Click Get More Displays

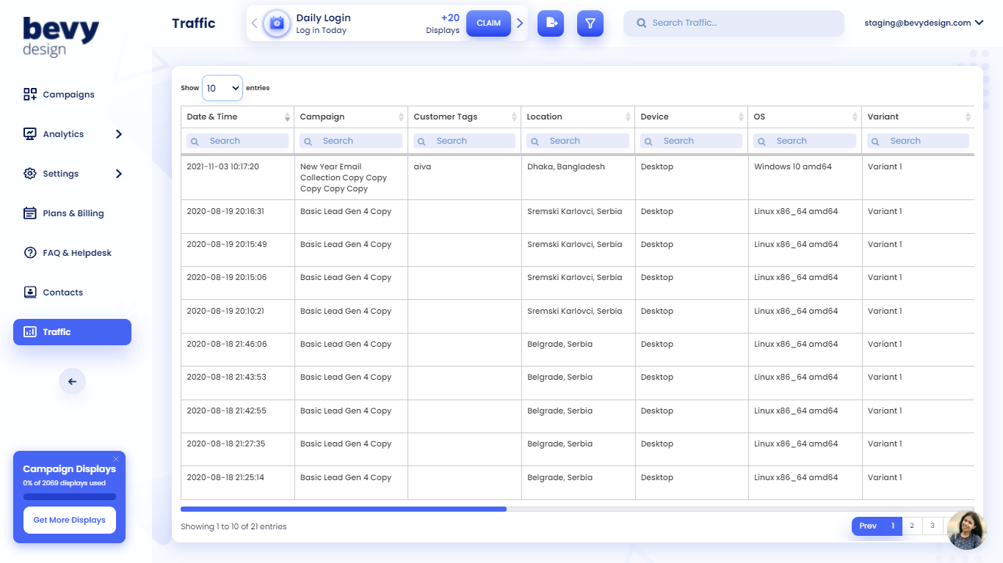[69, 519]
